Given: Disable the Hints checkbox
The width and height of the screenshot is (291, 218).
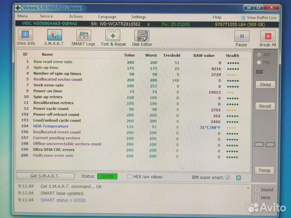Looking at the screenshot, I should (257, 197).
